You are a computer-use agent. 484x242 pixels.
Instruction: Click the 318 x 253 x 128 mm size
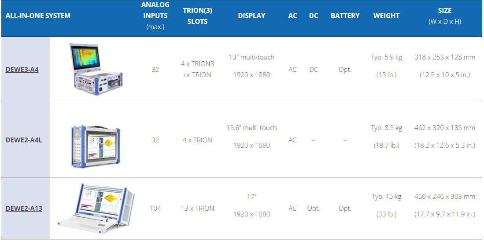click(445, 57)
